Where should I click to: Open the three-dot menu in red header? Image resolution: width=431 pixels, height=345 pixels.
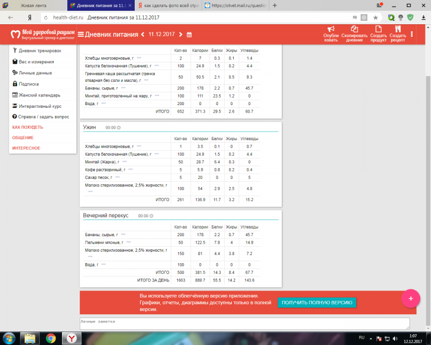pos(412,34)
